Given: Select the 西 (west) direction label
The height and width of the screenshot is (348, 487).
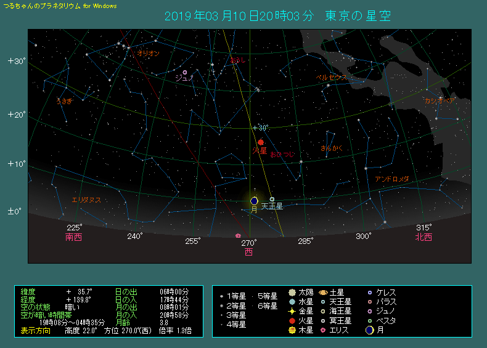Looking at the screenshot, I should (248, 252).
